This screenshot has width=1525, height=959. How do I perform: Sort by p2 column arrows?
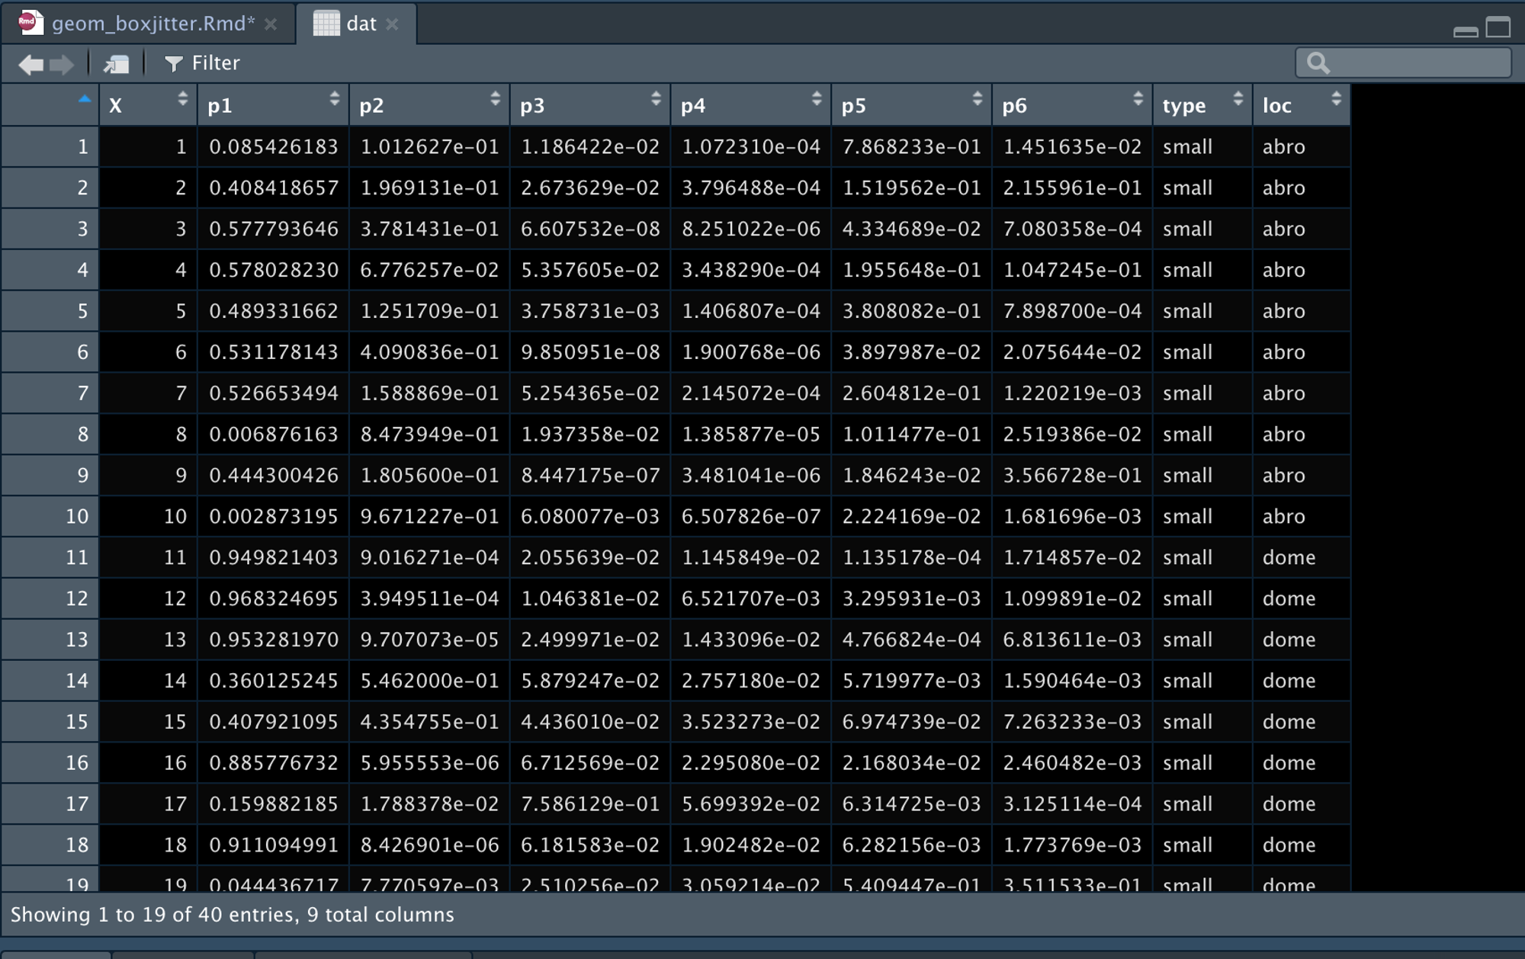[x=495, y=98]
